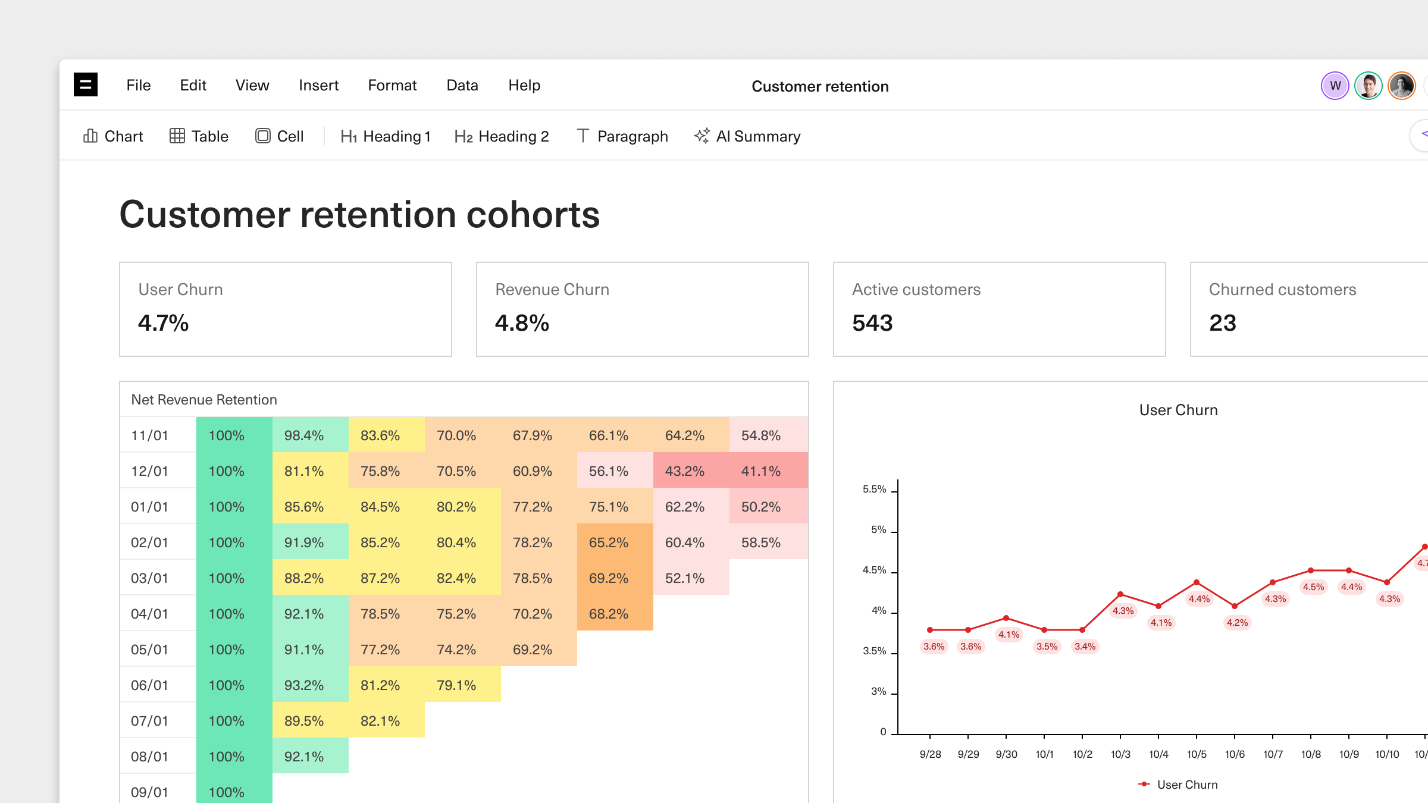
Task: Open the View menu
Action: (x=252, y=85)
